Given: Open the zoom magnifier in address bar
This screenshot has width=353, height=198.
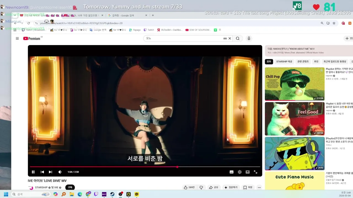Looking at the screenshot, I should coord(322,23).
